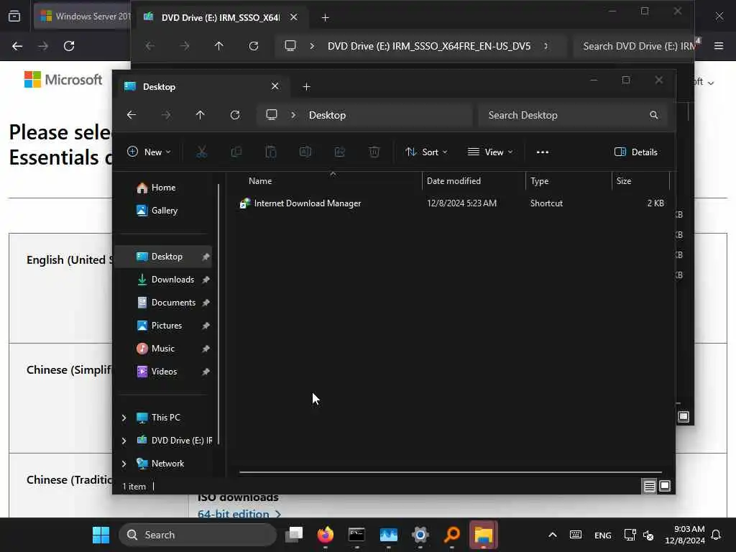Expand This PC in navigation tree
736x552 pixels.
(x=124, y=418)
